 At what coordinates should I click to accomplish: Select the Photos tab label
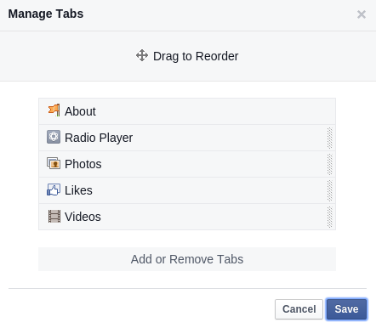[83, 164]
